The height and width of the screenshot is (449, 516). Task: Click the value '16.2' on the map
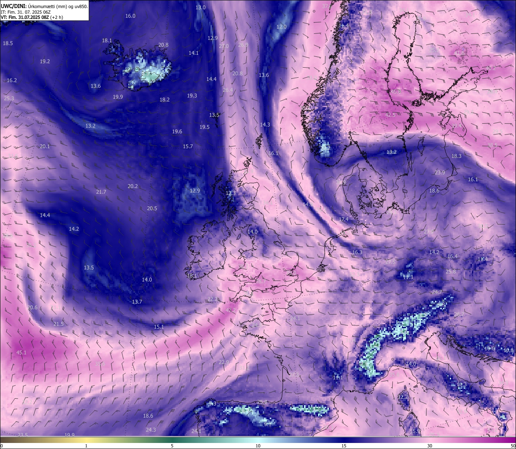pos(12,80)
